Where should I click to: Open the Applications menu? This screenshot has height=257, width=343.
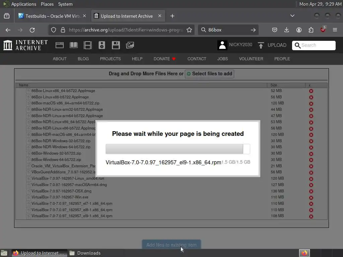coord(24,4)
